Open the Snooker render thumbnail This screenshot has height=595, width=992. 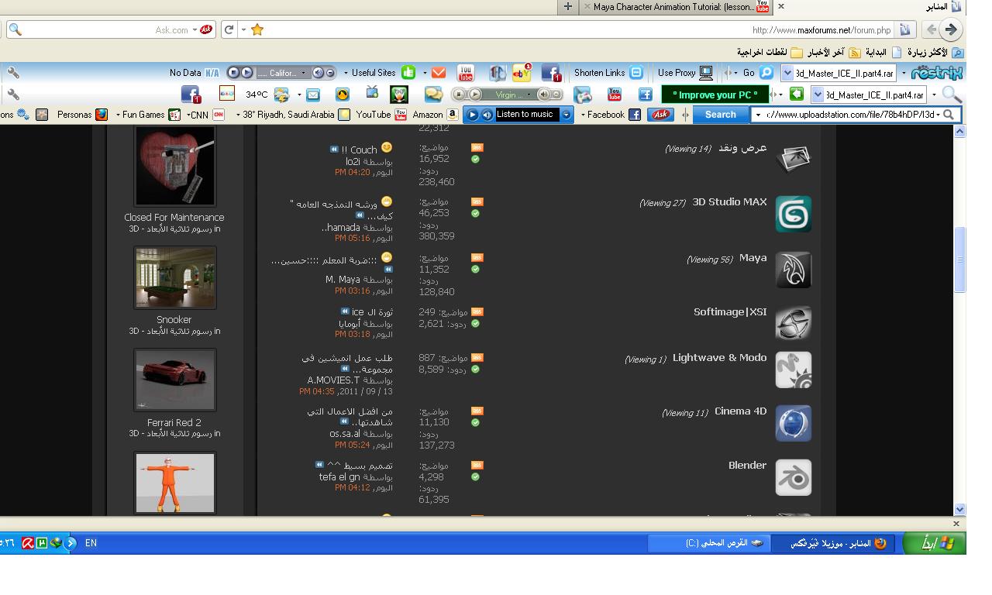coord(174,277)
